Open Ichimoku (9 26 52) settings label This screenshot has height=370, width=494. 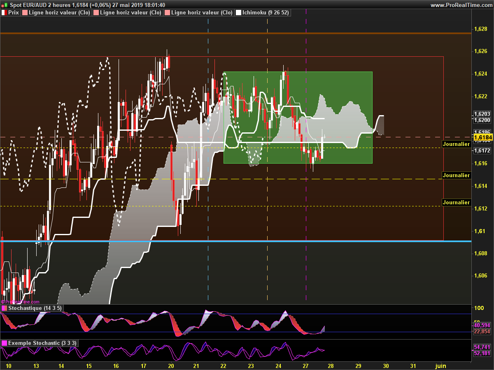point(266,13)
